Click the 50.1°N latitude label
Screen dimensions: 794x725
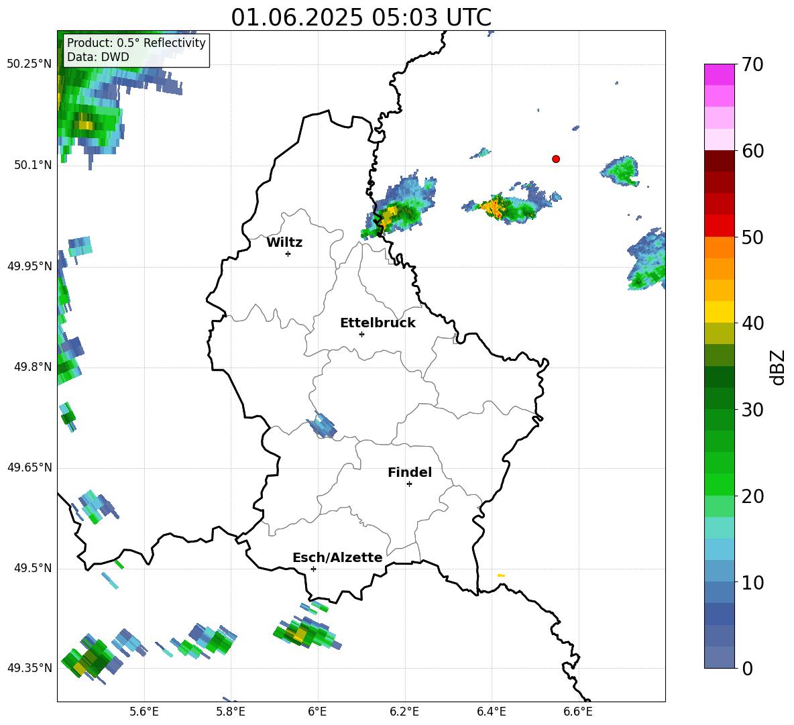click(x=34, y=165)
